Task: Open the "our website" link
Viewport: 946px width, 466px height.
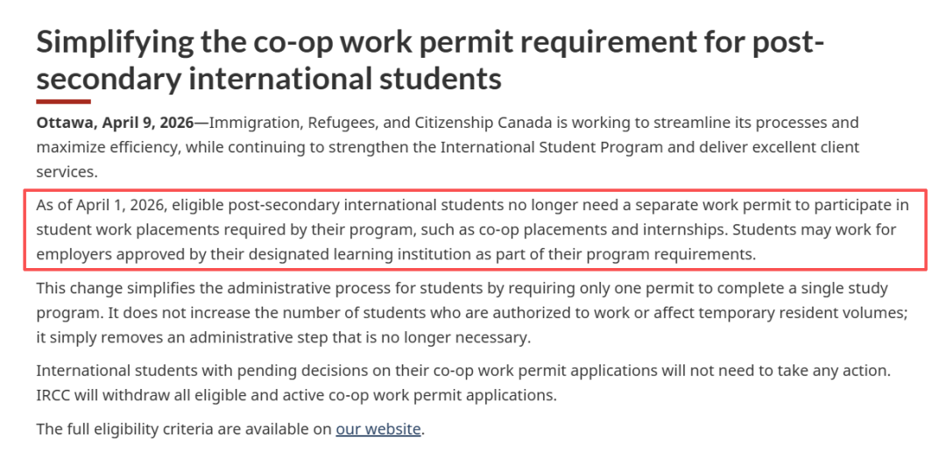Action: tap(378, 429)
